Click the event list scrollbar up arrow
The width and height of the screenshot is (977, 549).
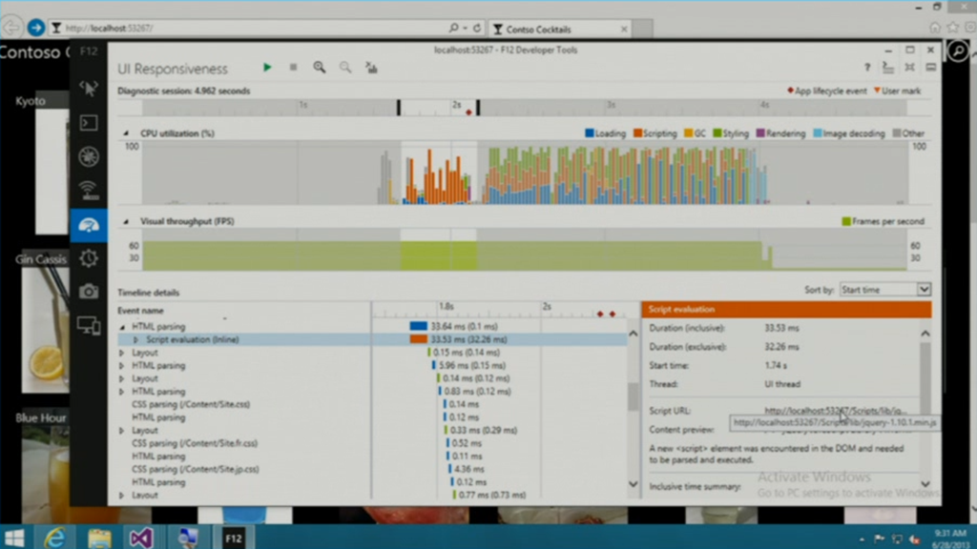click(x=634, y=334)
